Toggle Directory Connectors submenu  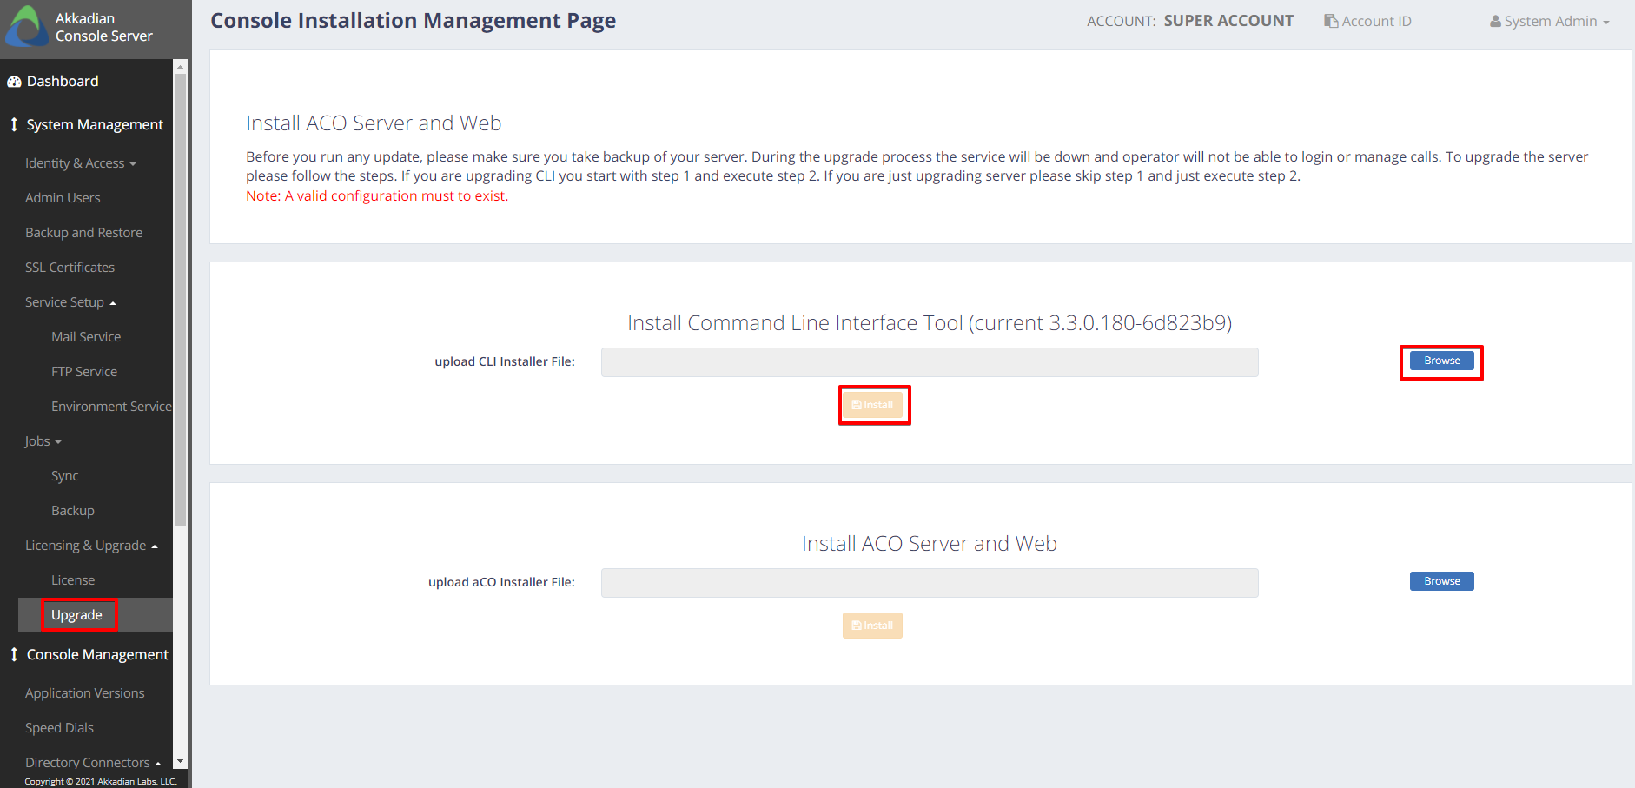[x=93, y=763]
